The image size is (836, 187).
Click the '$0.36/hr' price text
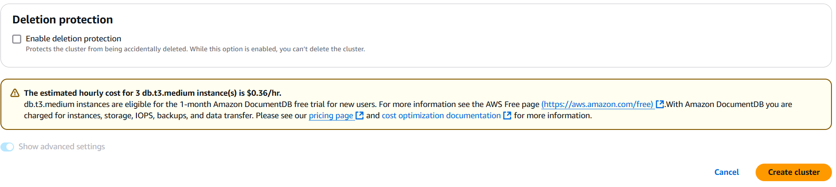pyautogui.click(x=264, y=93)
